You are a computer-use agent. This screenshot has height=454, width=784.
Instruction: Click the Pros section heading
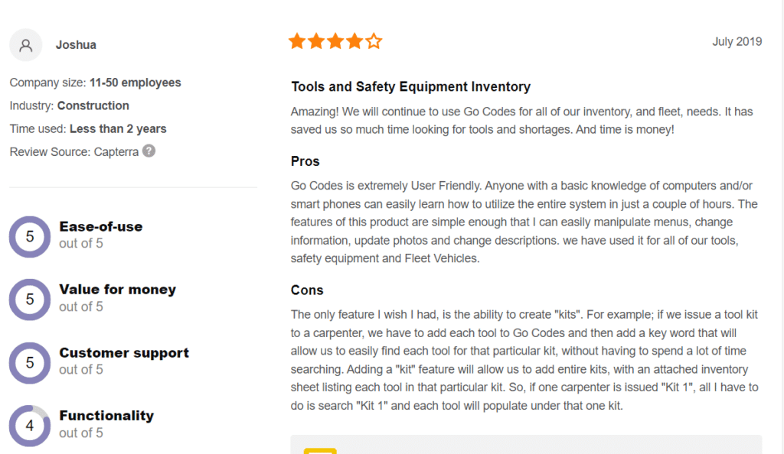click(x=305, y=161)
